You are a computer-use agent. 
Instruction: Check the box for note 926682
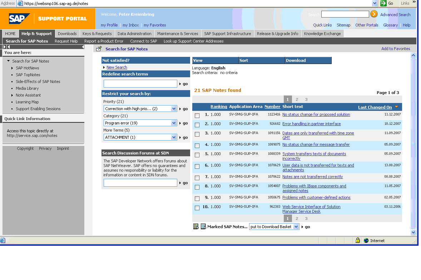(197, 125)
